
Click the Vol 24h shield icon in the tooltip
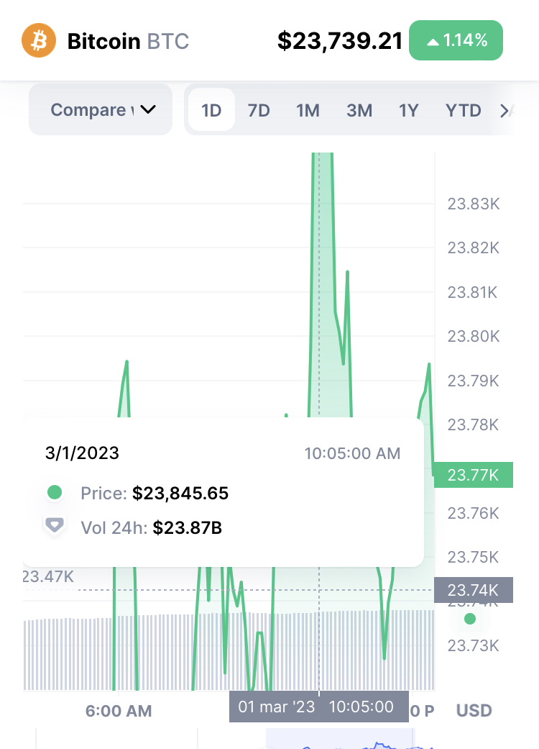tap(54, 525)
